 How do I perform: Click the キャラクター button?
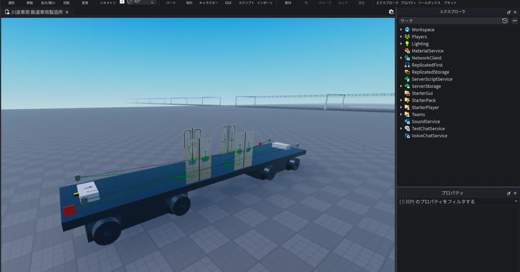208,3
